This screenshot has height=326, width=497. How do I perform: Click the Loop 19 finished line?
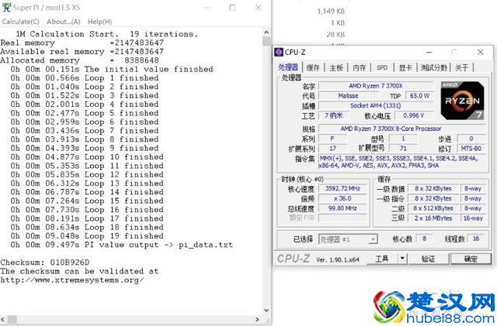(x=87, y=236)
